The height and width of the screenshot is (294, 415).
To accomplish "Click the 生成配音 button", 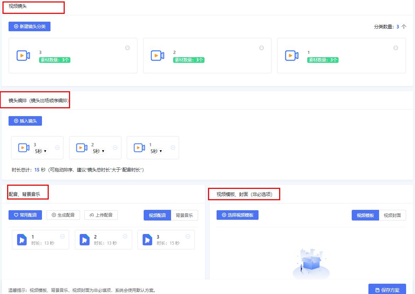I will 63,215.
